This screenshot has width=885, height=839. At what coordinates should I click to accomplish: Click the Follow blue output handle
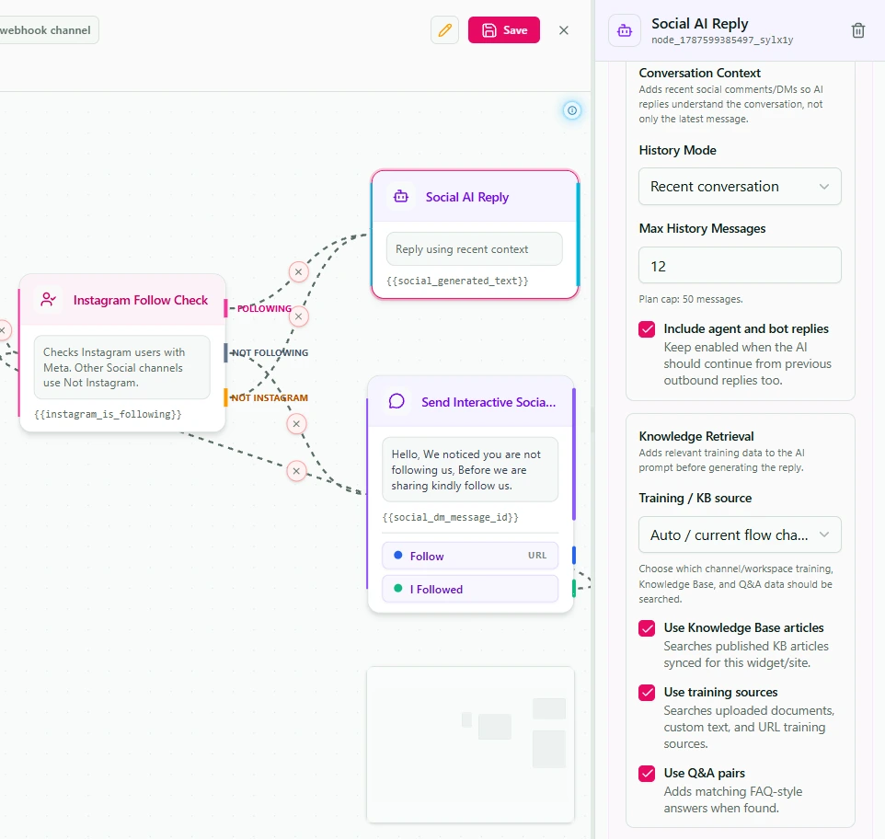pos(574,555)
